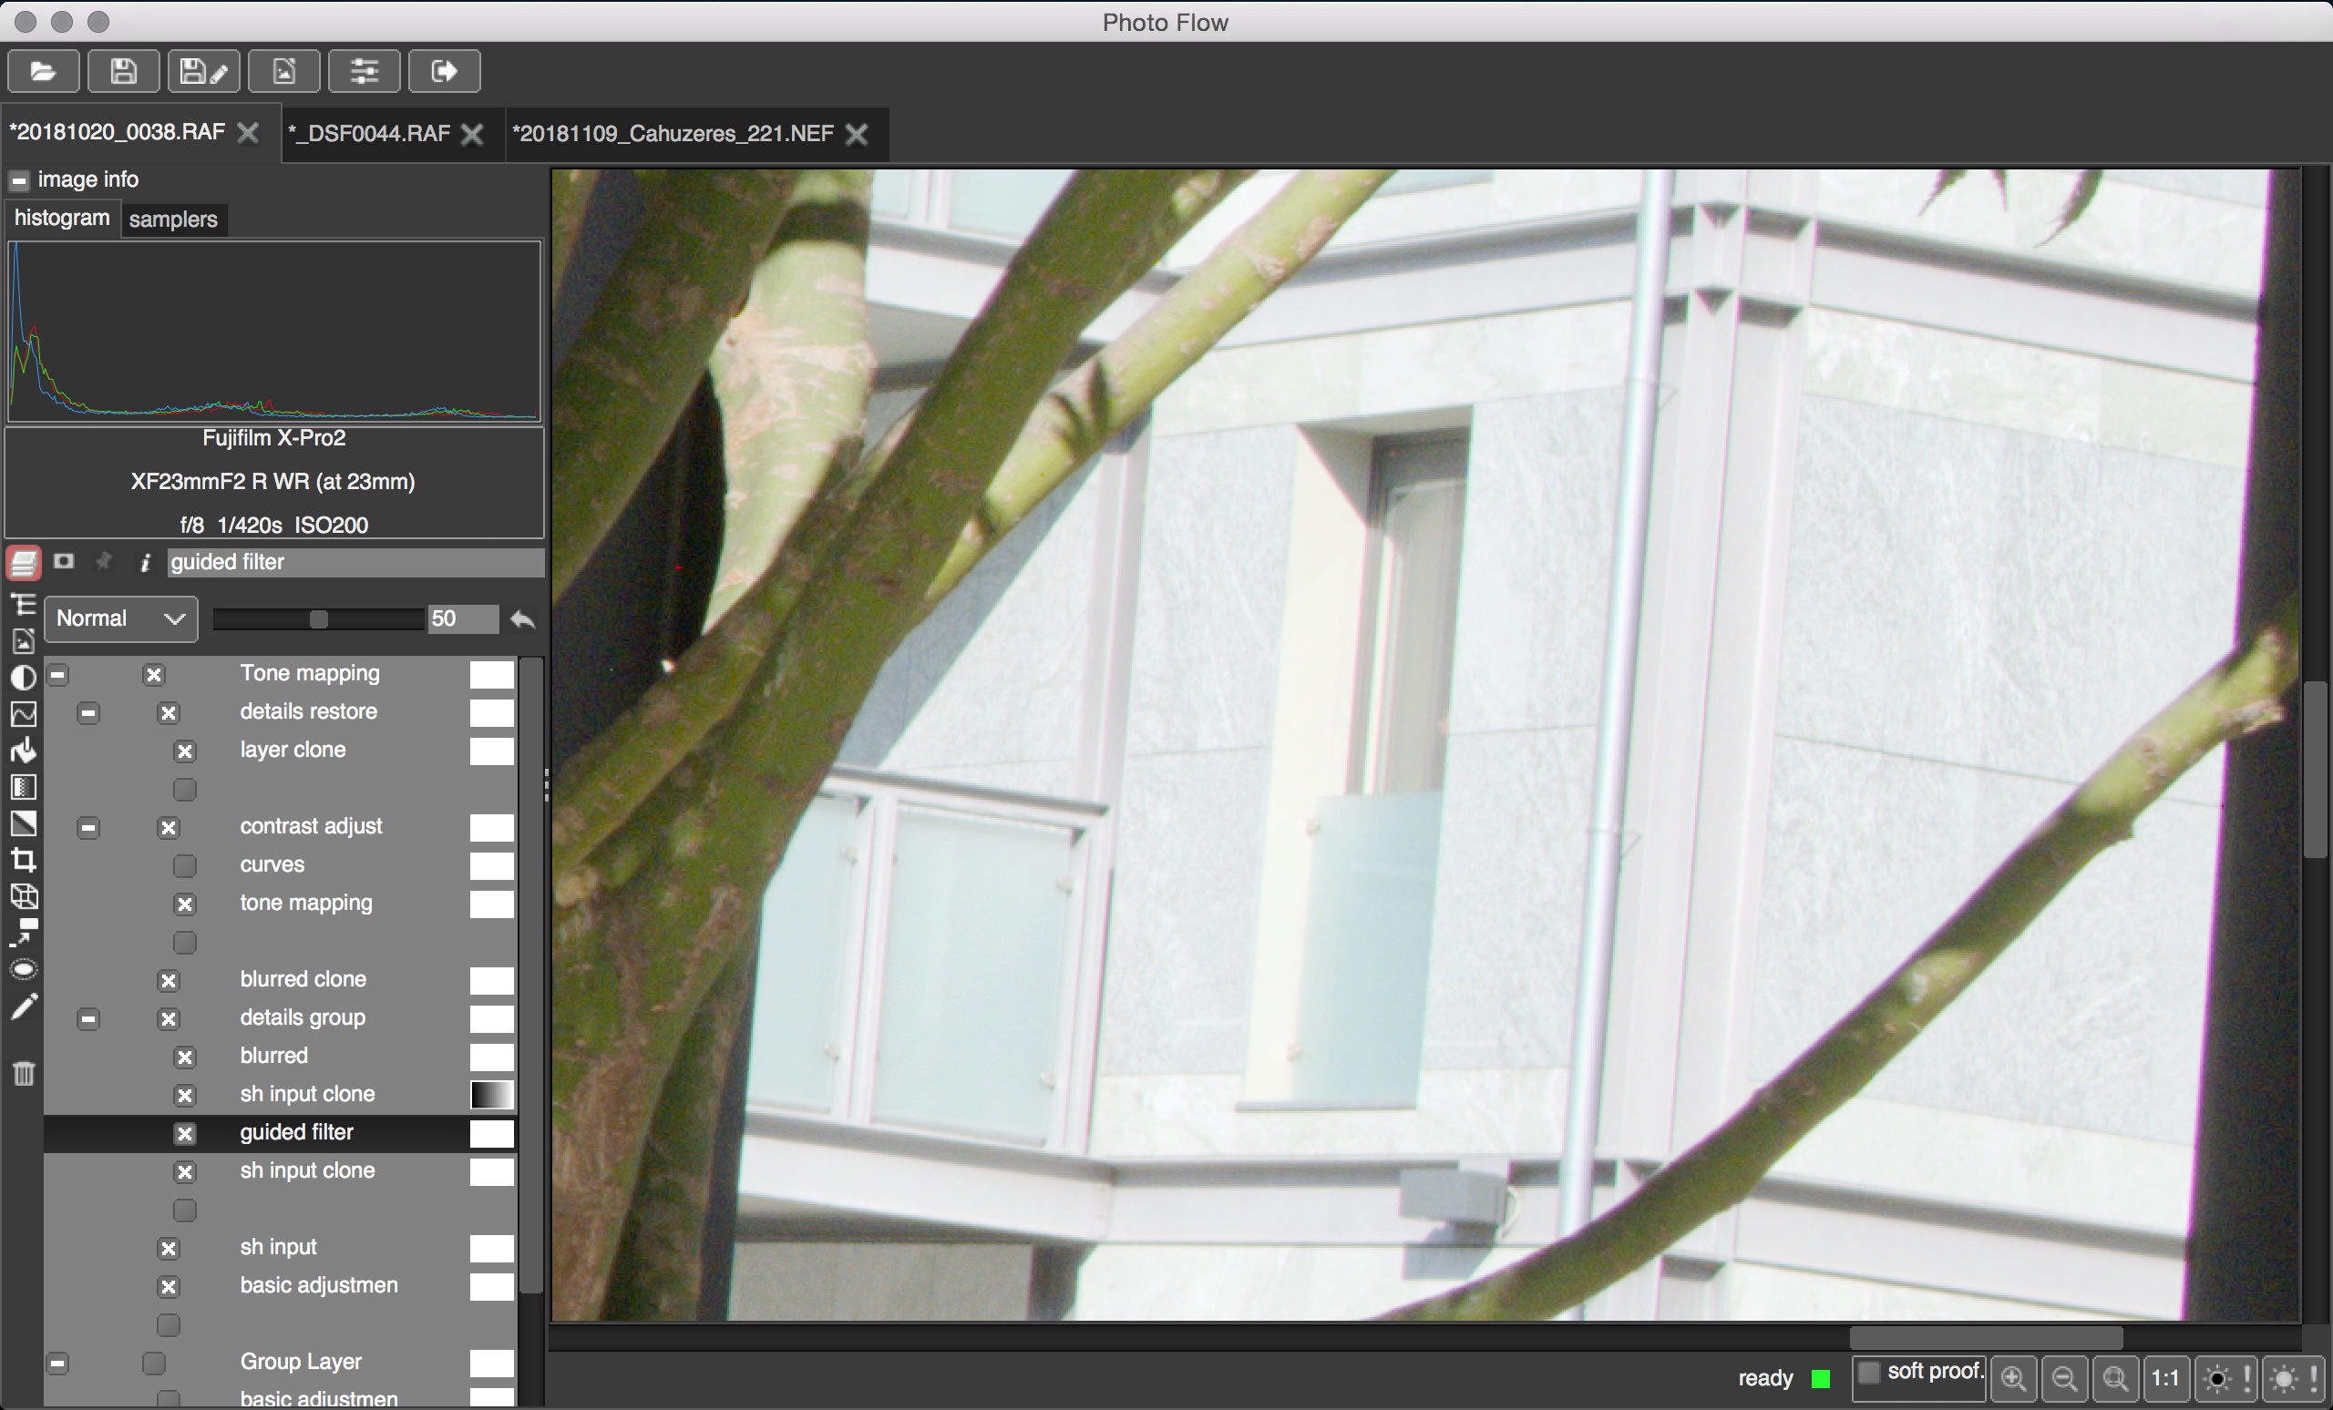Screen dimensions: 2333x1410
Task: Close the 20181109_Cahuzeres_221.NEF tab
Action: pos(856,135)
